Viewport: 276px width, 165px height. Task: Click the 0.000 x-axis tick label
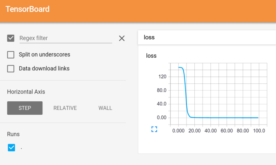(x=178, y=131)
